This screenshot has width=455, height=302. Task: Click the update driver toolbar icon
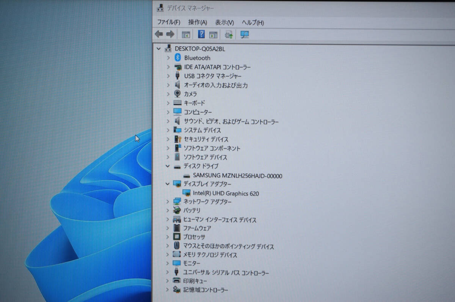pyautogui.click(x=229, y=35)
